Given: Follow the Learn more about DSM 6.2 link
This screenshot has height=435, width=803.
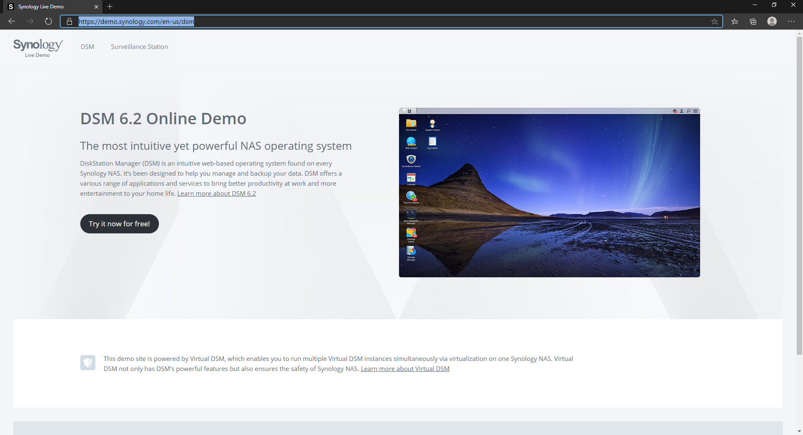Looking at the screenshot, I should point(217,194).
